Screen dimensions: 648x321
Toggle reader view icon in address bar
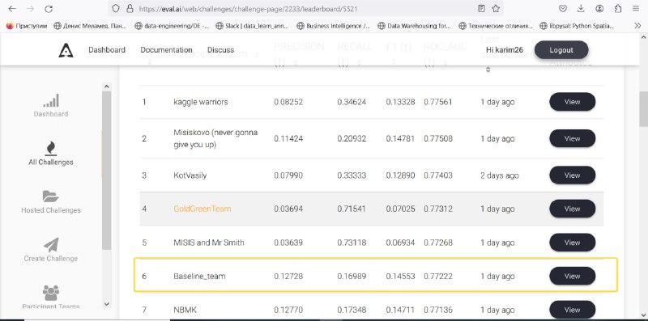point(481,9)
